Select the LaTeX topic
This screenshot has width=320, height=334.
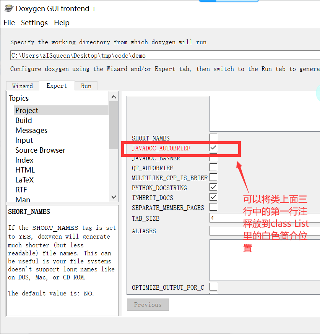[24, 180]
